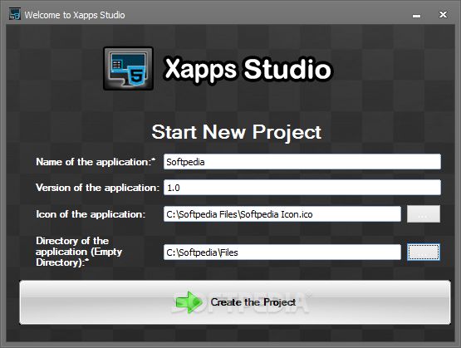
Task: Minimize the Welcome to Xapps Studio window
Action: tap(416, 15)
